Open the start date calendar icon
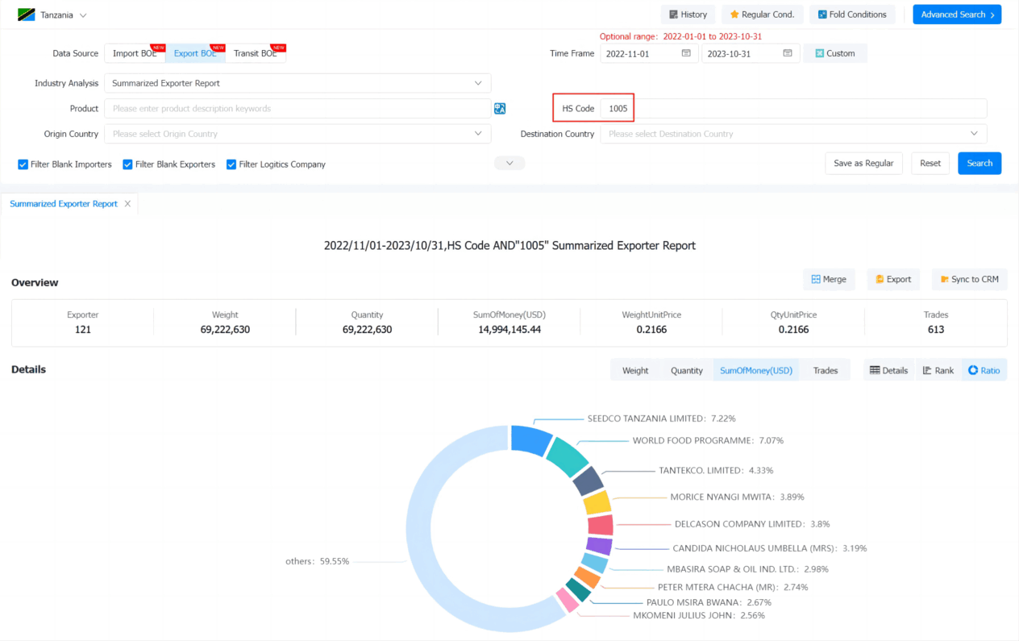Screen dimensions: 1019x641 pos(686,53)
